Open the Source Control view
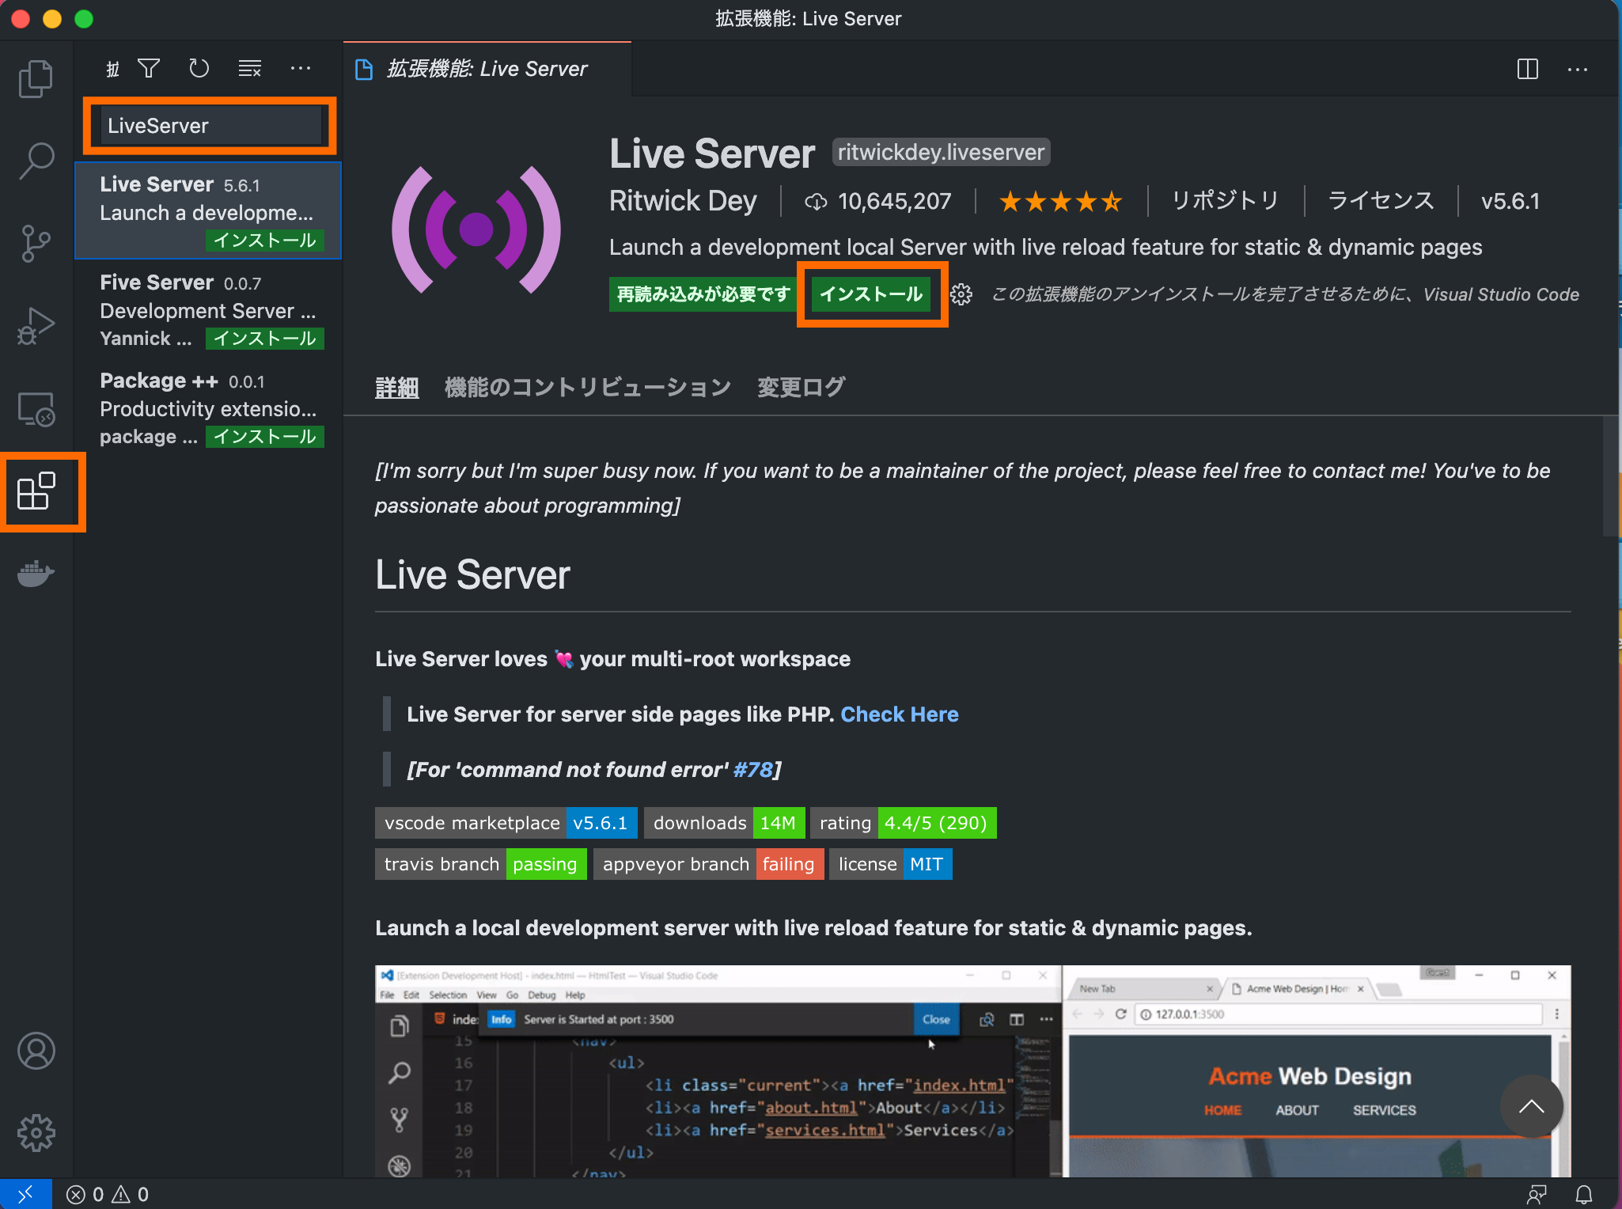This screenshot has width=1622, height=1209. pyautogui.click(x=36, y=243)
